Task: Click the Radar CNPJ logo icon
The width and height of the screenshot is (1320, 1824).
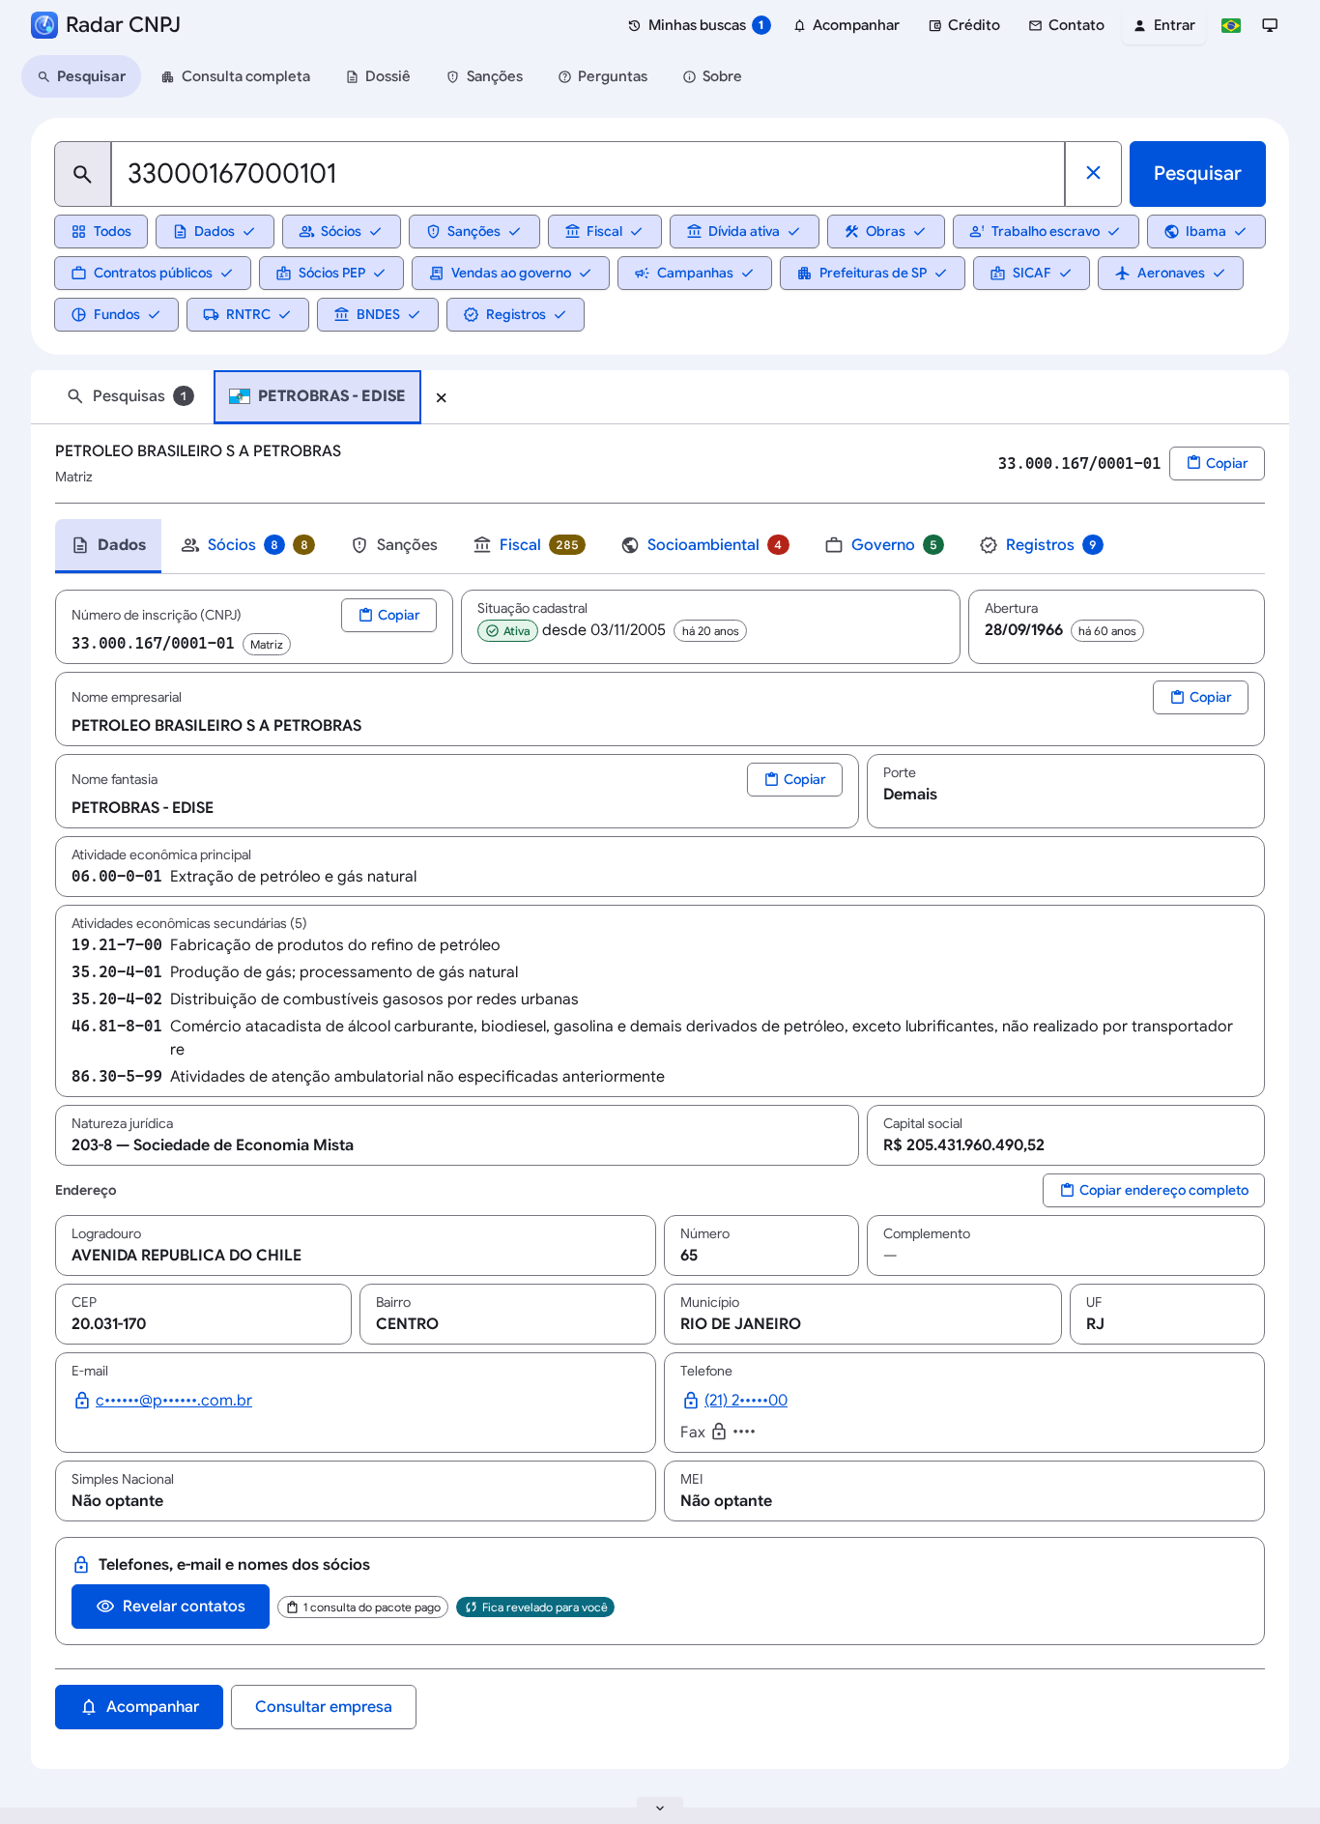Action: (44, 25)
